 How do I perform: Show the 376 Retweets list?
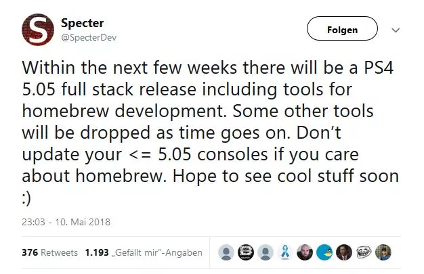point(50,252)
